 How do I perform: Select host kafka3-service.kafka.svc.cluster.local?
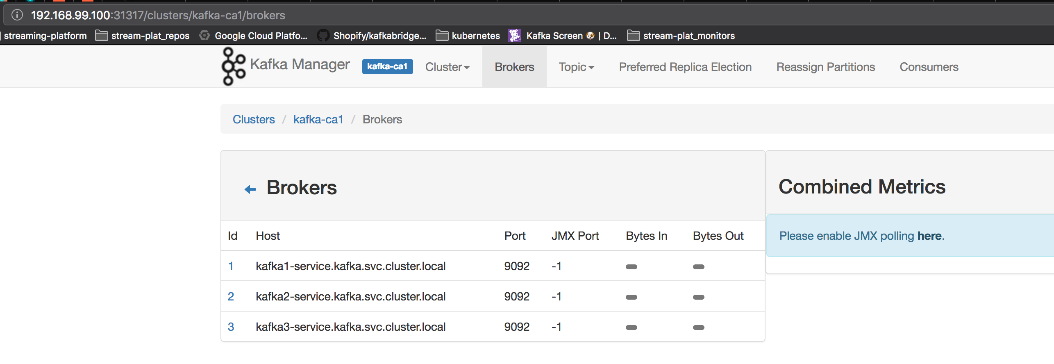click(351, 327)
